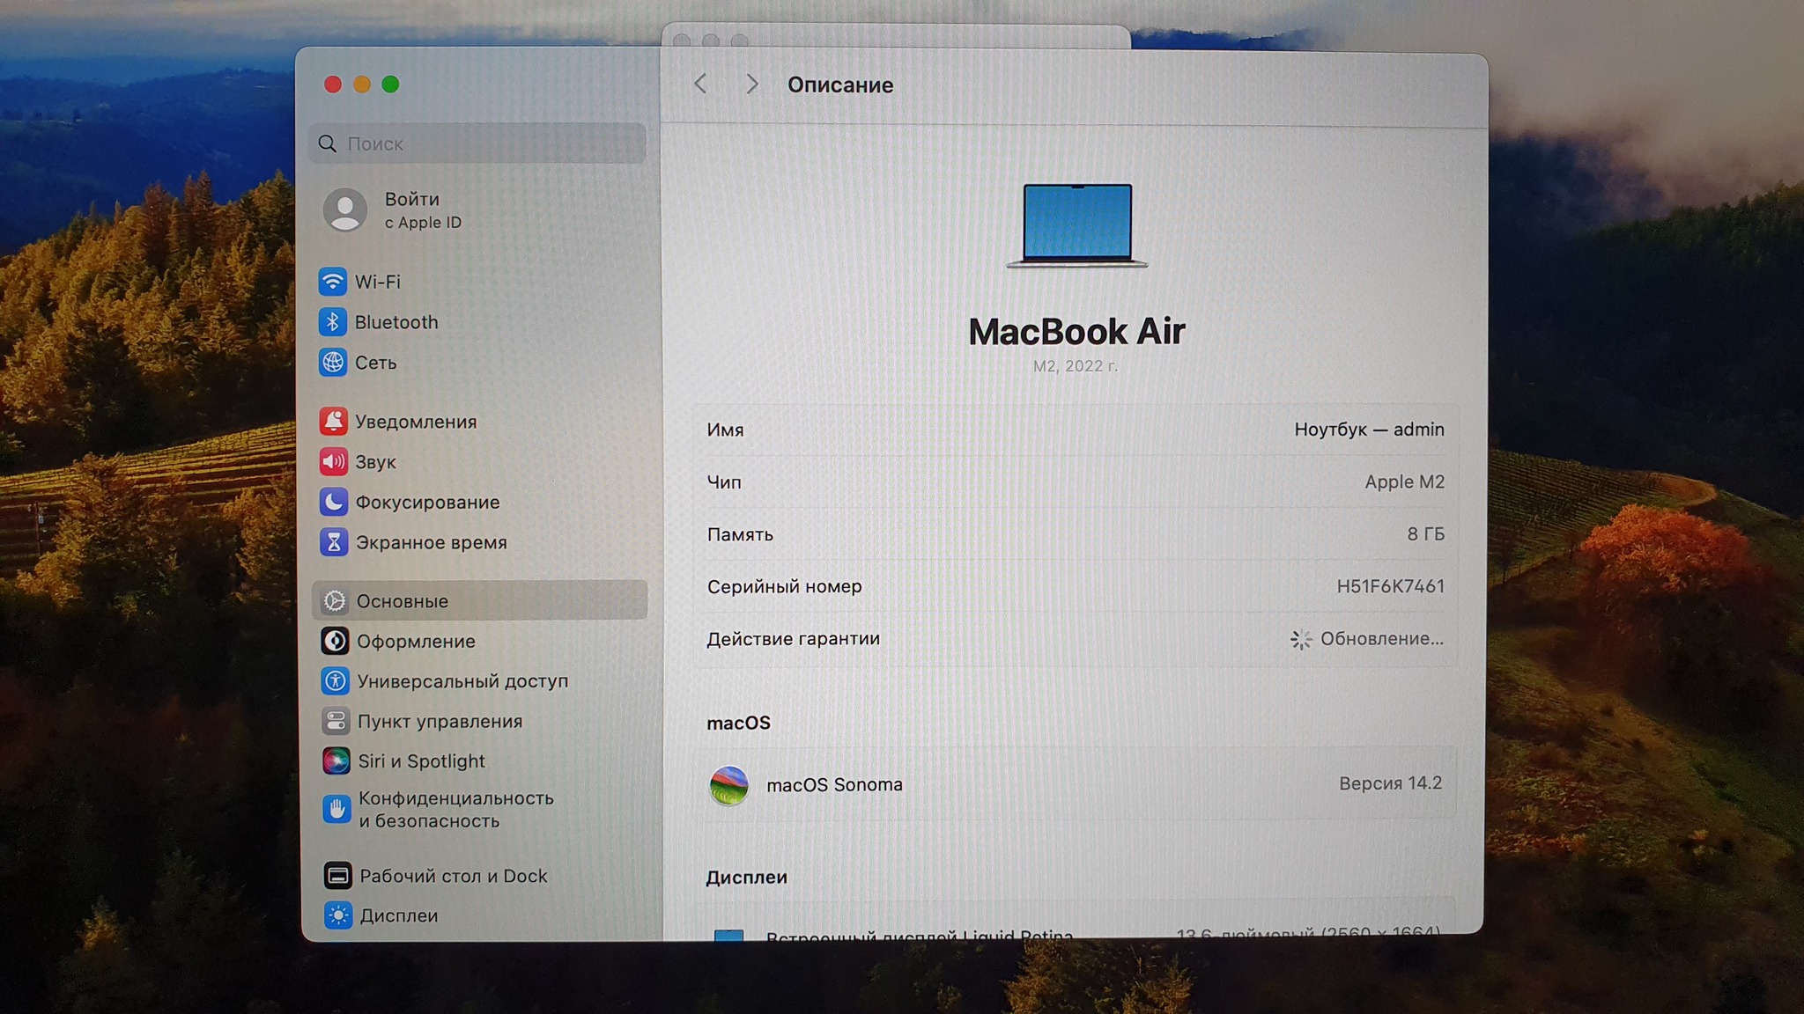Click Войти с Apple ID
Screen dimensions: 1804x1014
[411, 210]
